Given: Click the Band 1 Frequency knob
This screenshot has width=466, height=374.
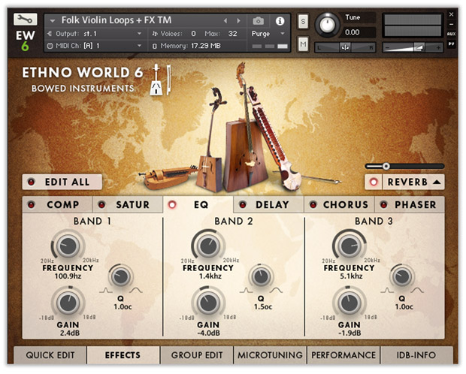Looking at the screenshot, I should tap(68, 246).
